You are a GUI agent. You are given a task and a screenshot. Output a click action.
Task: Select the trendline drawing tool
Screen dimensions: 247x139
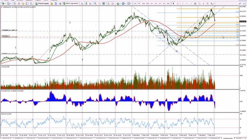tap(191, 3)
